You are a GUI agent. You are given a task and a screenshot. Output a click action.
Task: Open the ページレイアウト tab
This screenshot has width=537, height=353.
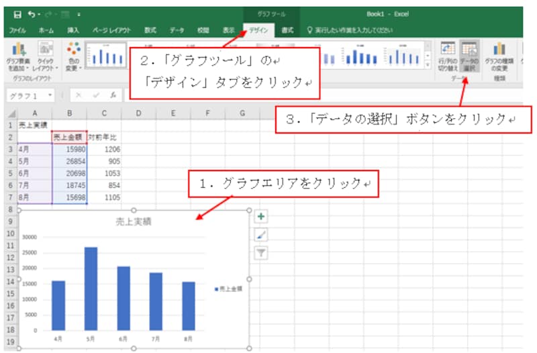pyautogui.click(x=111, y=30)
